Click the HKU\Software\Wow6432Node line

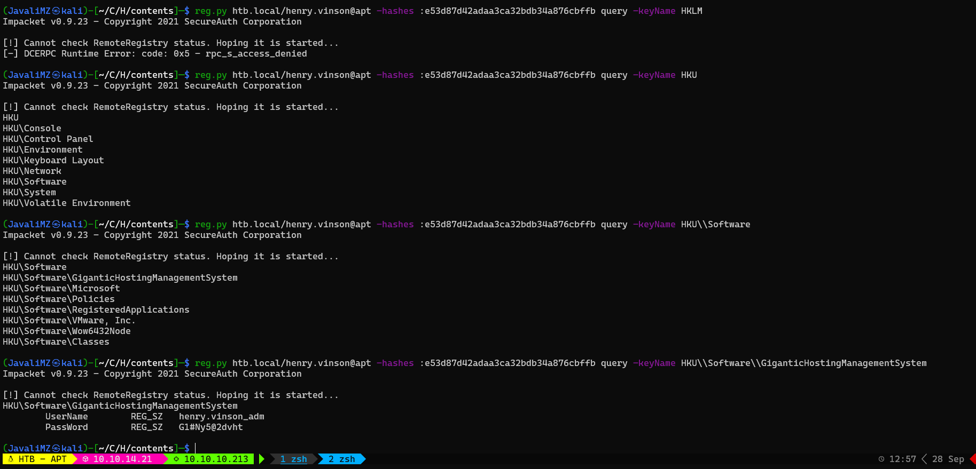click(67, 331)
